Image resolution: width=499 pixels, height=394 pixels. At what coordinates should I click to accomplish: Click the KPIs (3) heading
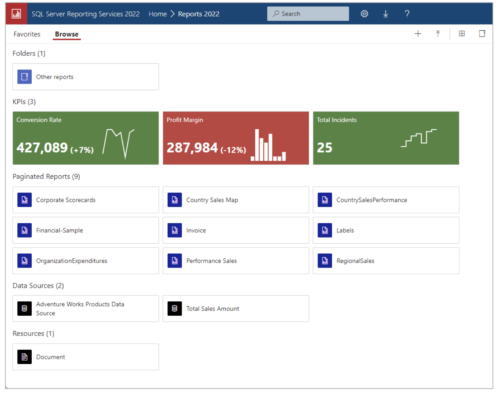click(24, 102)
